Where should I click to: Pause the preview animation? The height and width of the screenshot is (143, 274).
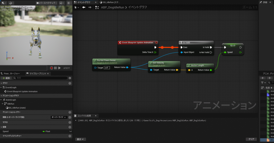coord(55,68)
